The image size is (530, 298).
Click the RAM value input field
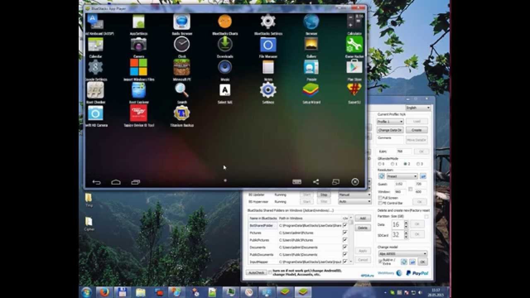point(404,151)
